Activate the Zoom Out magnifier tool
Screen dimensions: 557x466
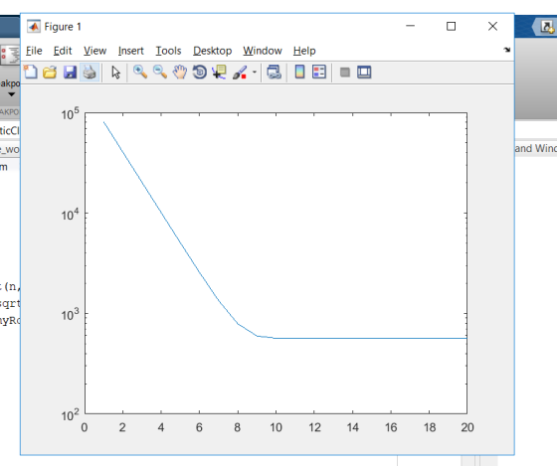pyautogui.click(x=160, y=72)
